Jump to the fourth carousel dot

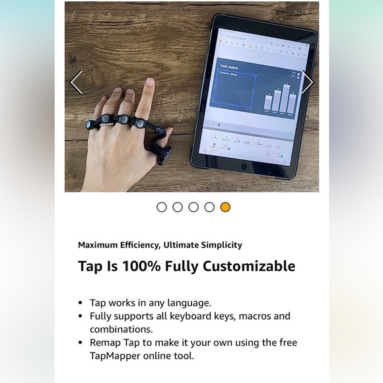click(209, 207)
